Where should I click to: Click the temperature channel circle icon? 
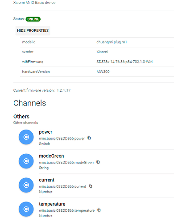point(26,209)
